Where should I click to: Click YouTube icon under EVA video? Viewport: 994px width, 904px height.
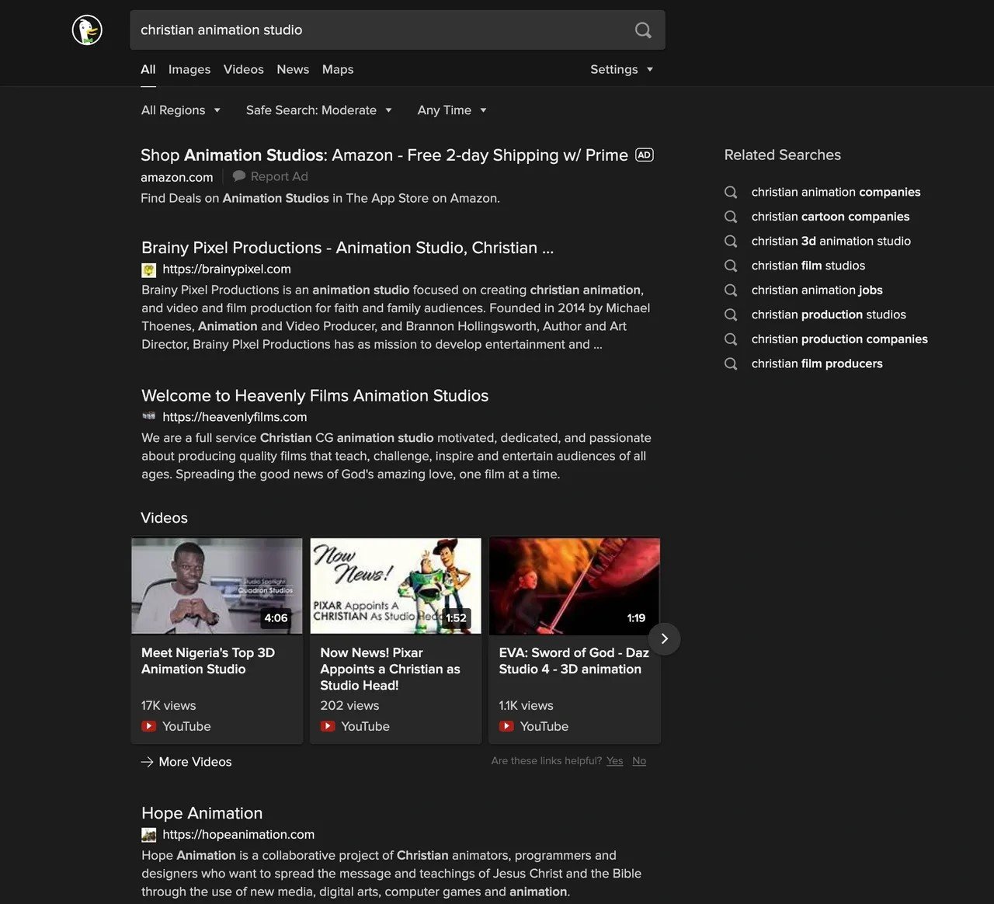click(506, 726)
